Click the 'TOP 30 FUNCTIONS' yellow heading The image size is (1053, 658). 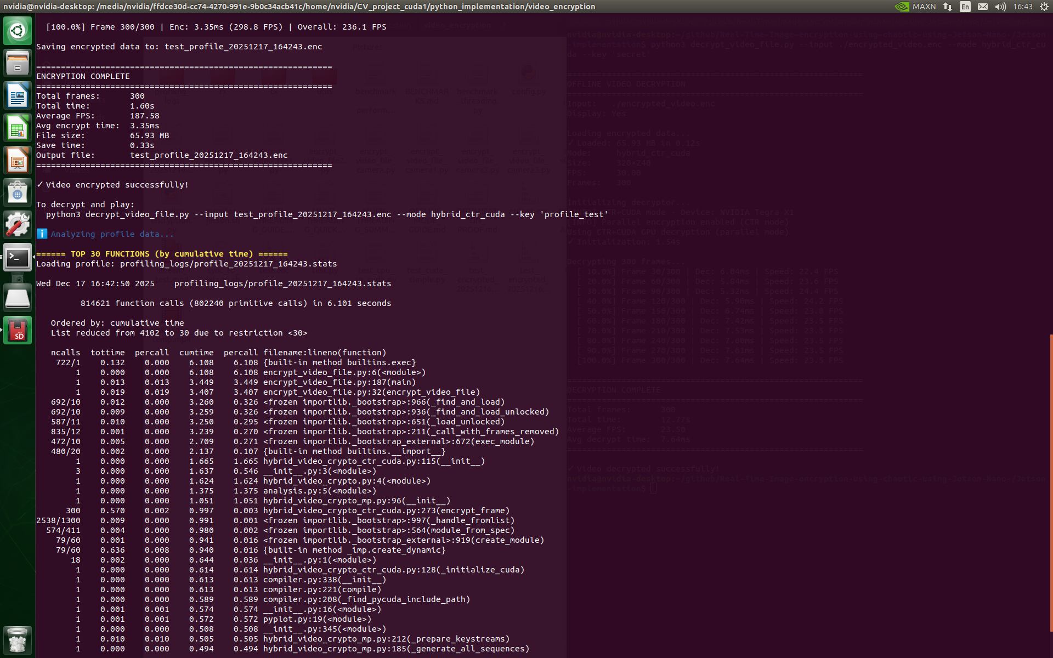coord(162,254)
